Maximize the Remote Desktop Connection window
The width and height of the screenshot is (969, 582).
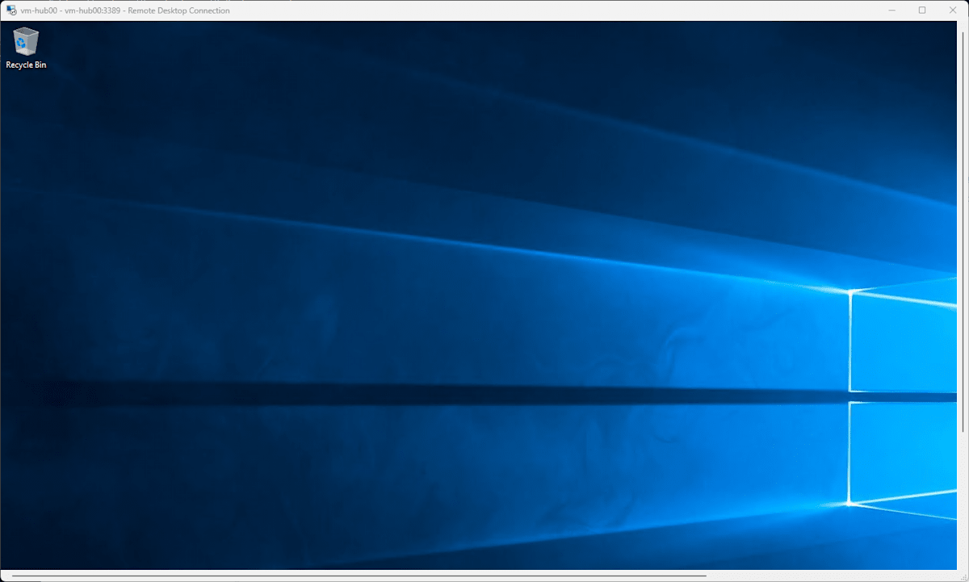coord(922,10)
